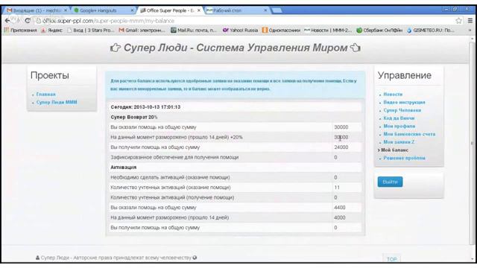Click the blue Выйти logout button
477x268 pixels.
(x=390, y=182)
